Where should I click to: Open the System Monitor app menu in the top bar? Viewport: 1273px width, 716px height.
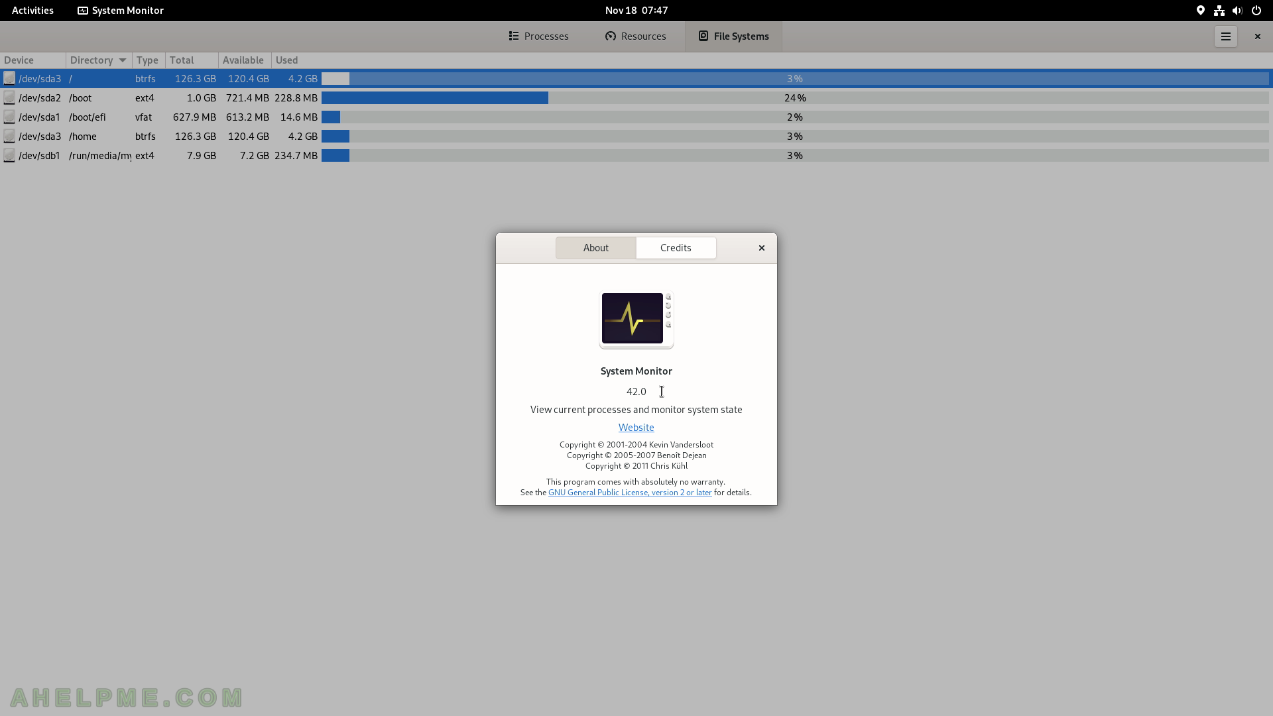tap(121, 11)
